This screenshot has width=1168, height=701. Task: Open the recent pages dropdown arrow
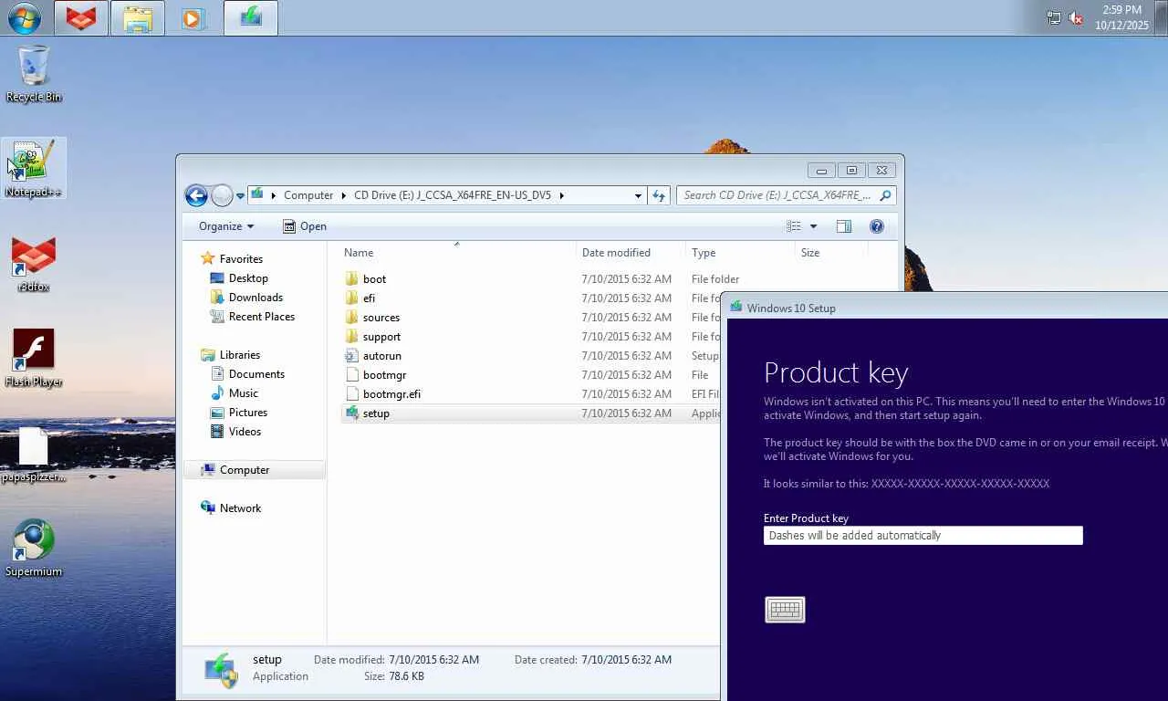point(240,195)
